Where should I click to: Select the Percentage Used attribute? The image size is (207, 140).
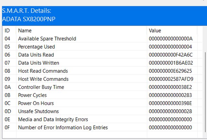(x=37, y=47)
